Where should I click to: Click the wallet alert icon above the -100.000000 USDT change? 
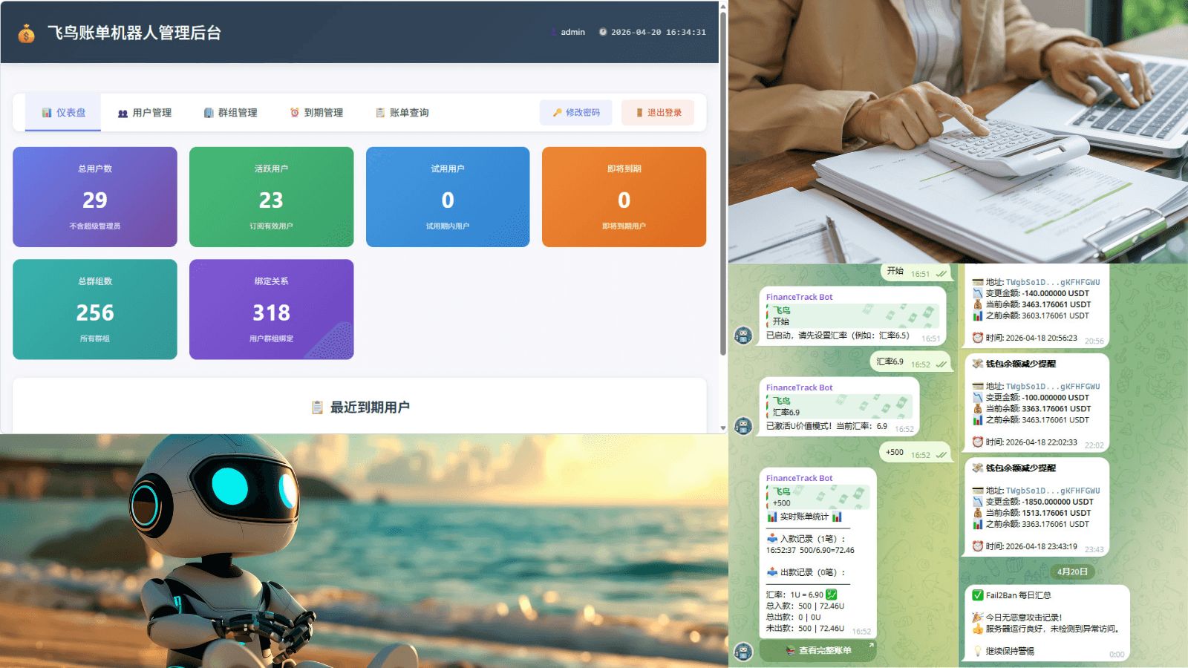978,364
